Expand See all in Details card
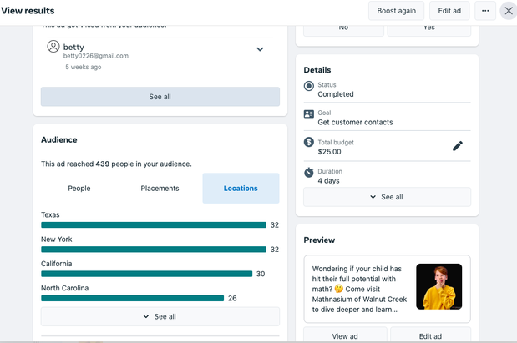The height and width of the screenshot is (343, 517). 387,197
